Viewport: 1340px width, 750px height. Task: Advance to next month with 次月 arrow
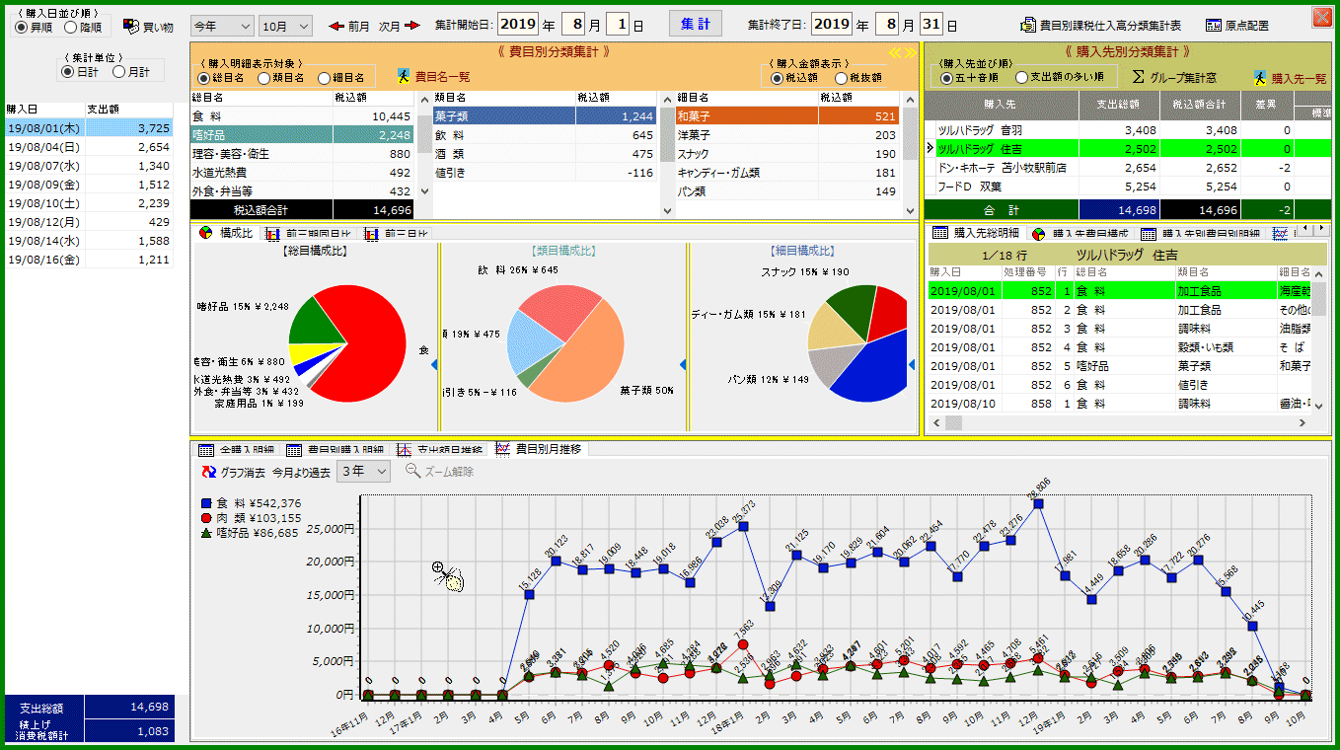click(411, 26)
